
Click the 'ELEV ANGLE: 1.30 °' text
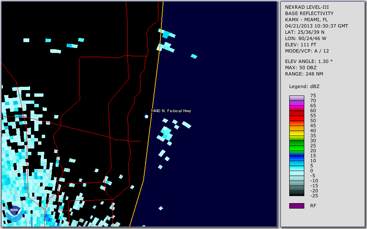point(308,61)
